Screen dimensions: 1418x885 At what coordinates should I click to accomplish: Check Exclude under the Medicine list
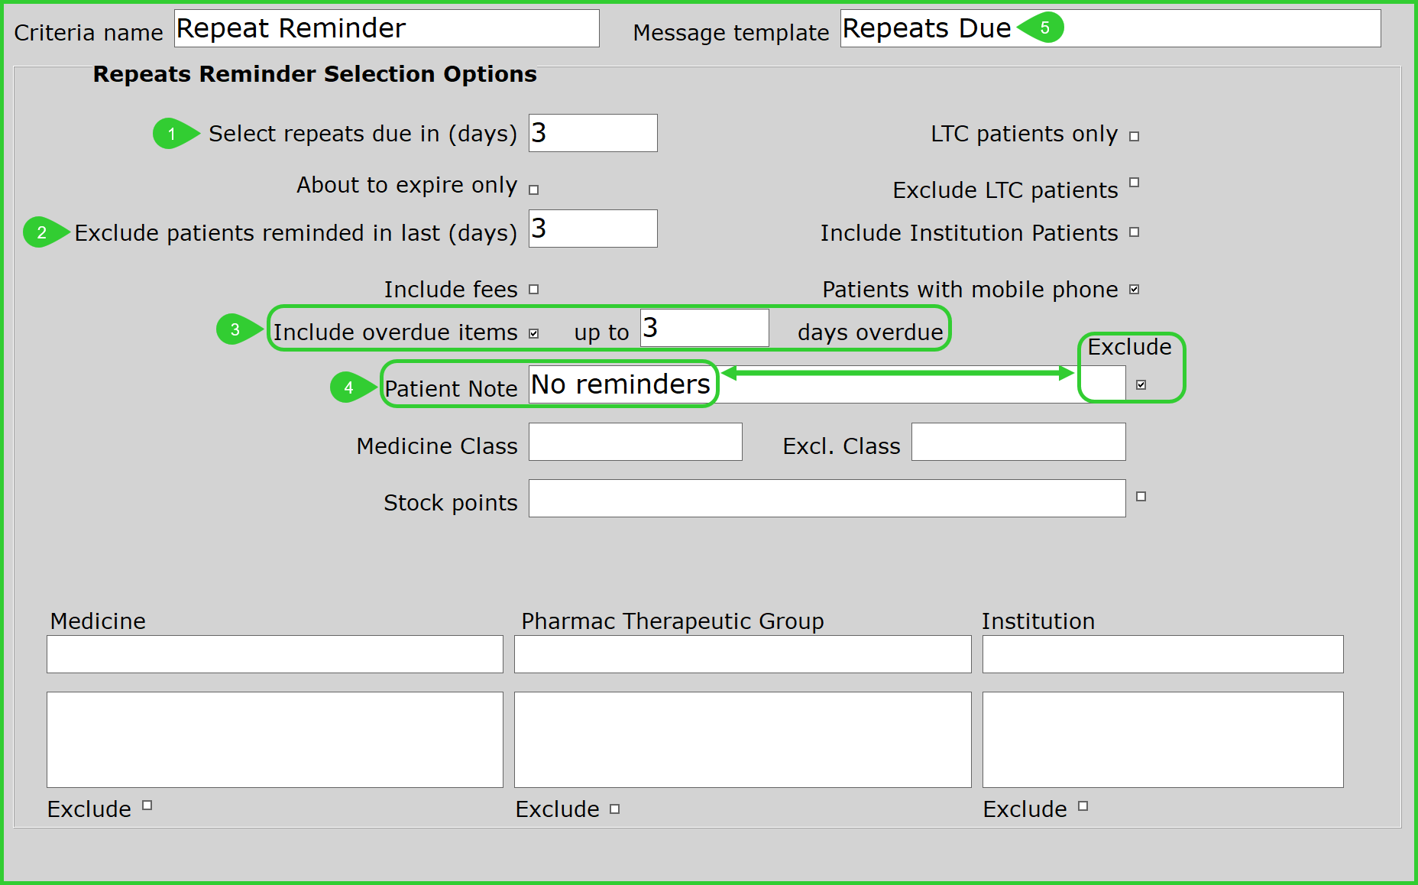[x=147, y=805]
